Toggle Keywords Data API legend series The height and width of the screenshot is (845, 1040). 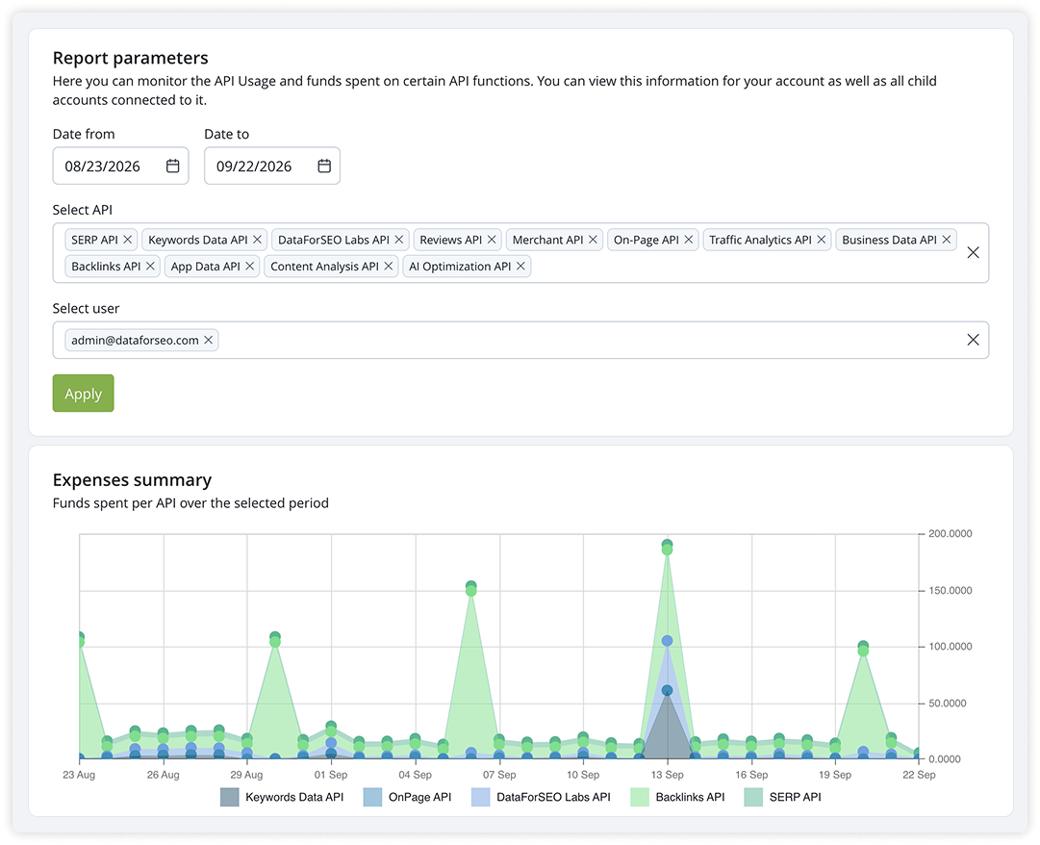tap(282, 797)
